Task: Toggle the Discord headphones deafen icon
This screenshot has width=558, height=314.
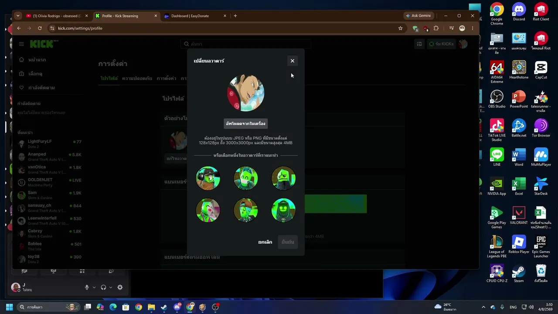Action: pos(103,287)
